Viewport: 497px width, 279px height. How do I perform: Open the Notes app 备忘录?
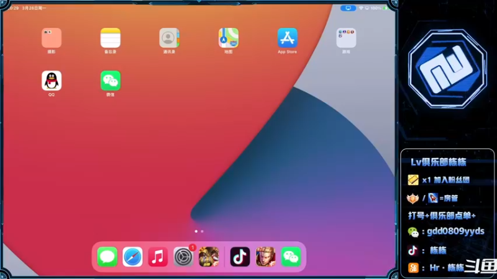(111, 38)
